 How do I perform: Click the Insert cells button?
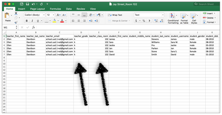point(209,14)
